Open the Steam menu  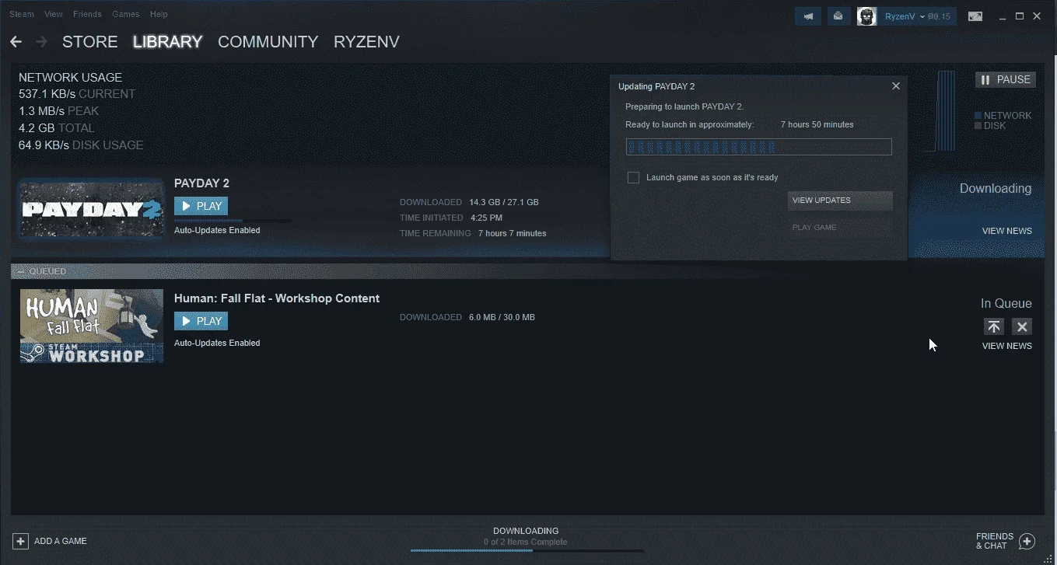click(22, 14)
